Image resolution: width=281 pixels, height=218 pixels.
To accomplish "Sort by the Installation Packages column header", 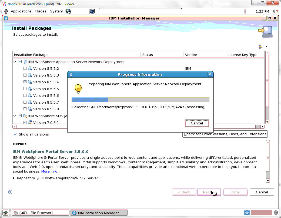I will pyautogui.click(x=76, y=55).
